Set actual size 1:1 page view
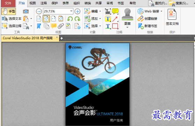Screen dimensions: 195x126 pos(39,19)
